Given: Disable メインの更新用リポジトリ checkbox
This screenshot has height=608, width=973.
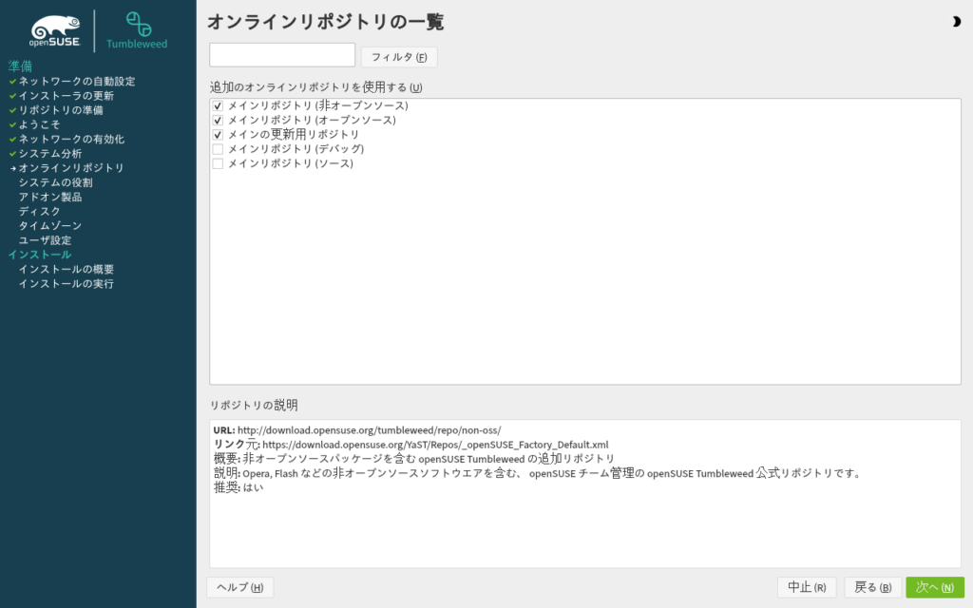Looking at the screenshot, I should pyautogui.click(x=218, y=135).
